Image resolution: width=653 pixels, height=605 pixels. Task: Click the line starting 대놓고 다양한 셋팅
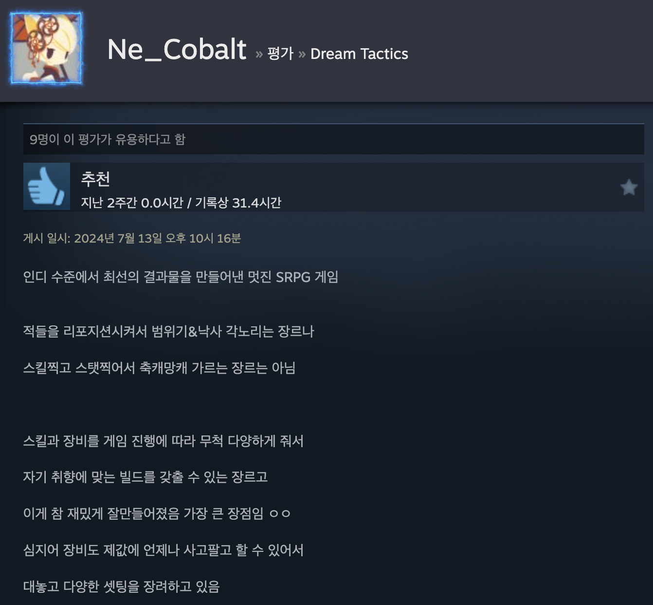121,586
